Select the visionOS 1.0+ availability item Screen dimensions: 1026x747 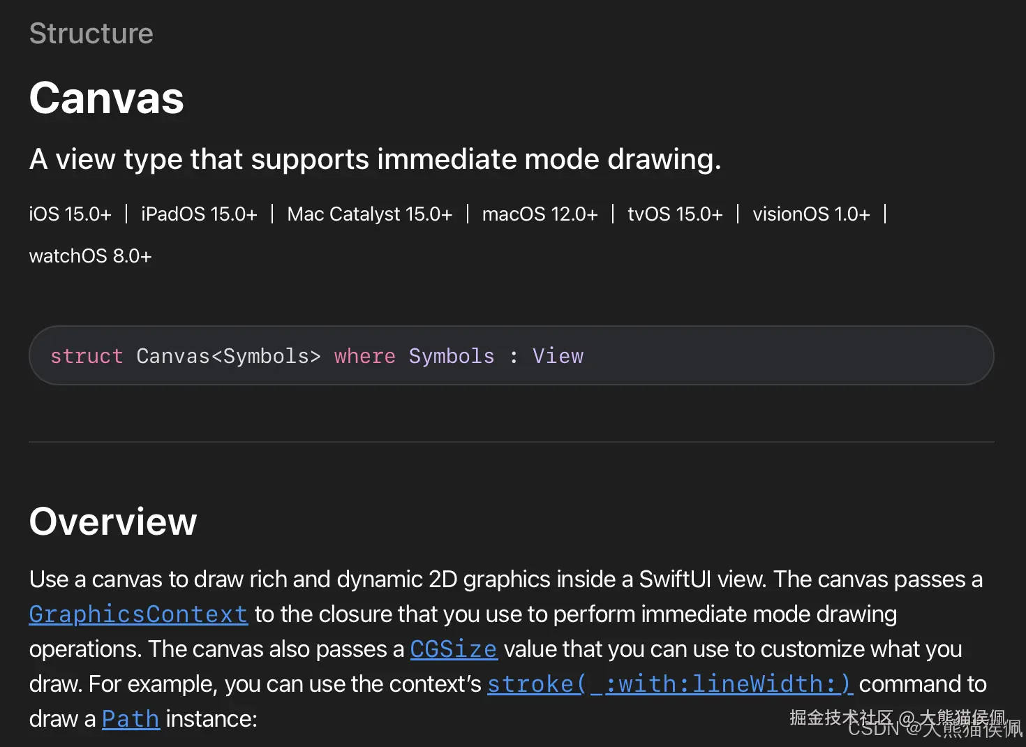pos(811,214)
